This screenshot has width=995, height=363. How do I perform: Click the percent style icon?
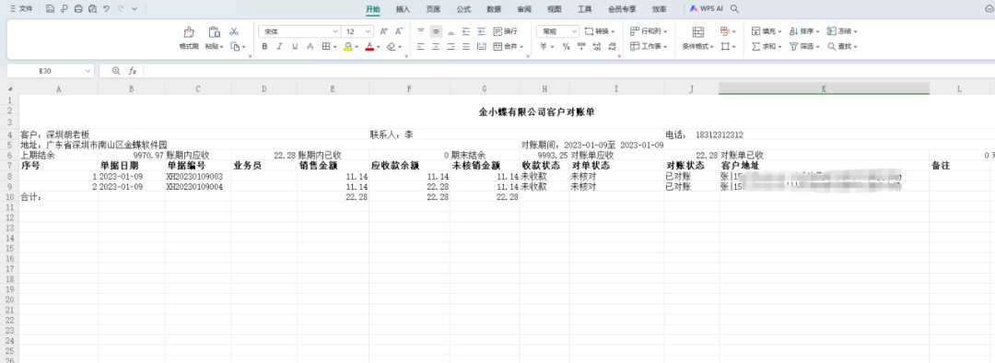566,46
